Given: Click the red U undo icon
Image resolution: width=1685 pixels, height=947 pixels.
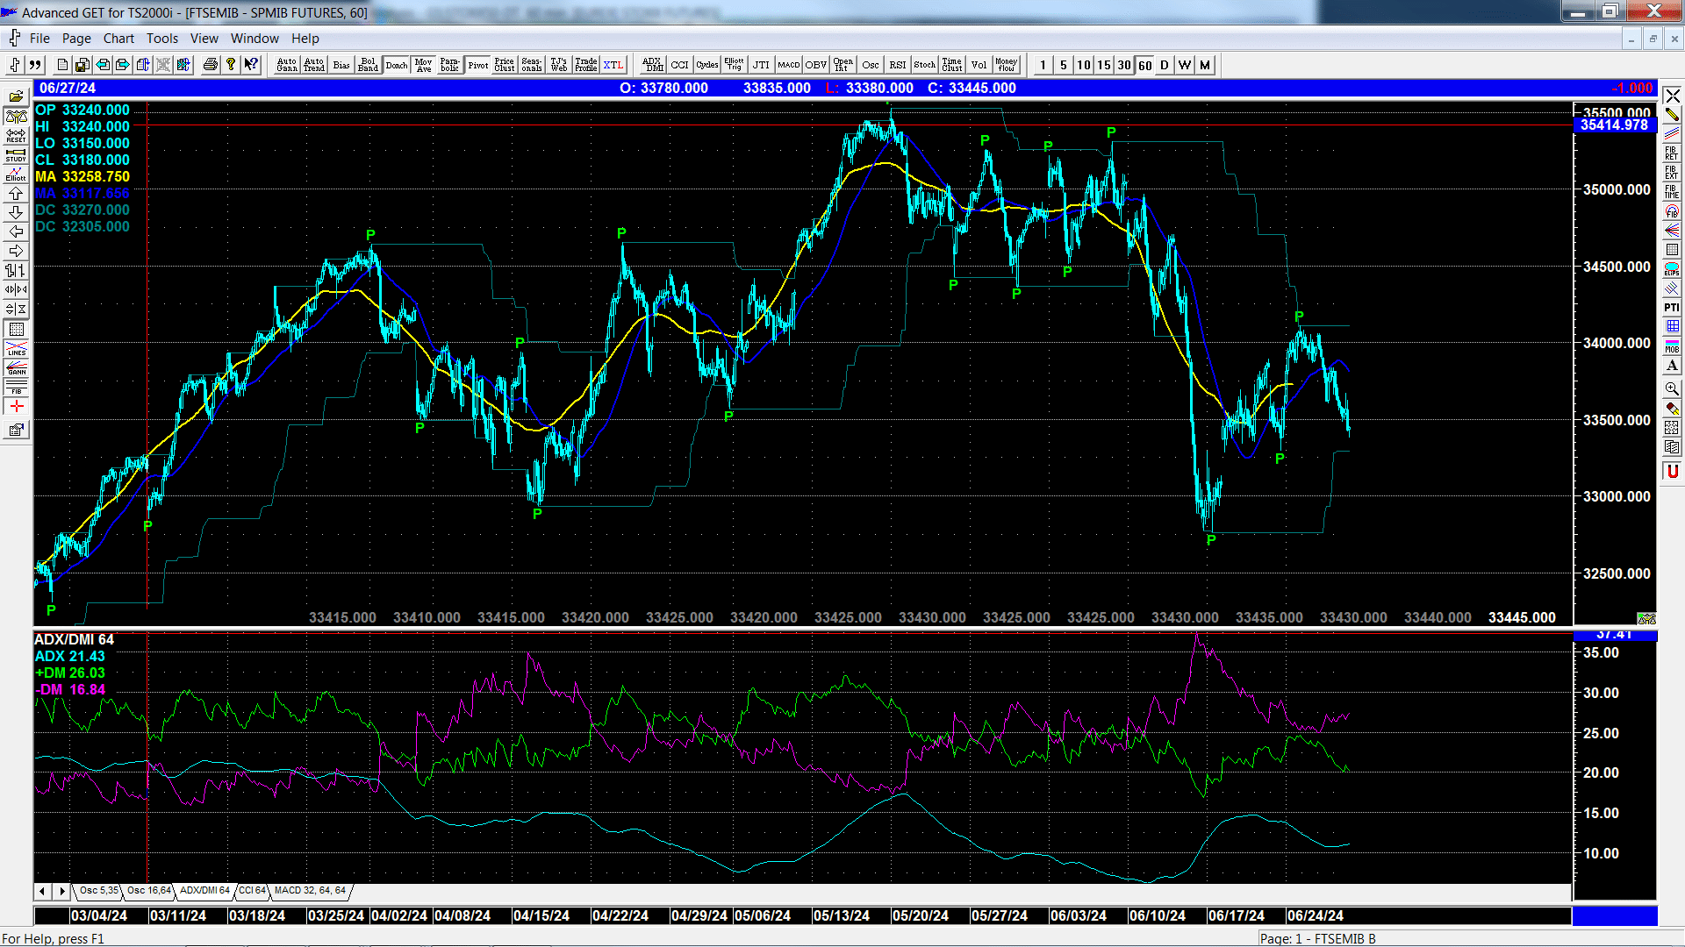Looking at the screenshot, I should tap(1672, 471).
